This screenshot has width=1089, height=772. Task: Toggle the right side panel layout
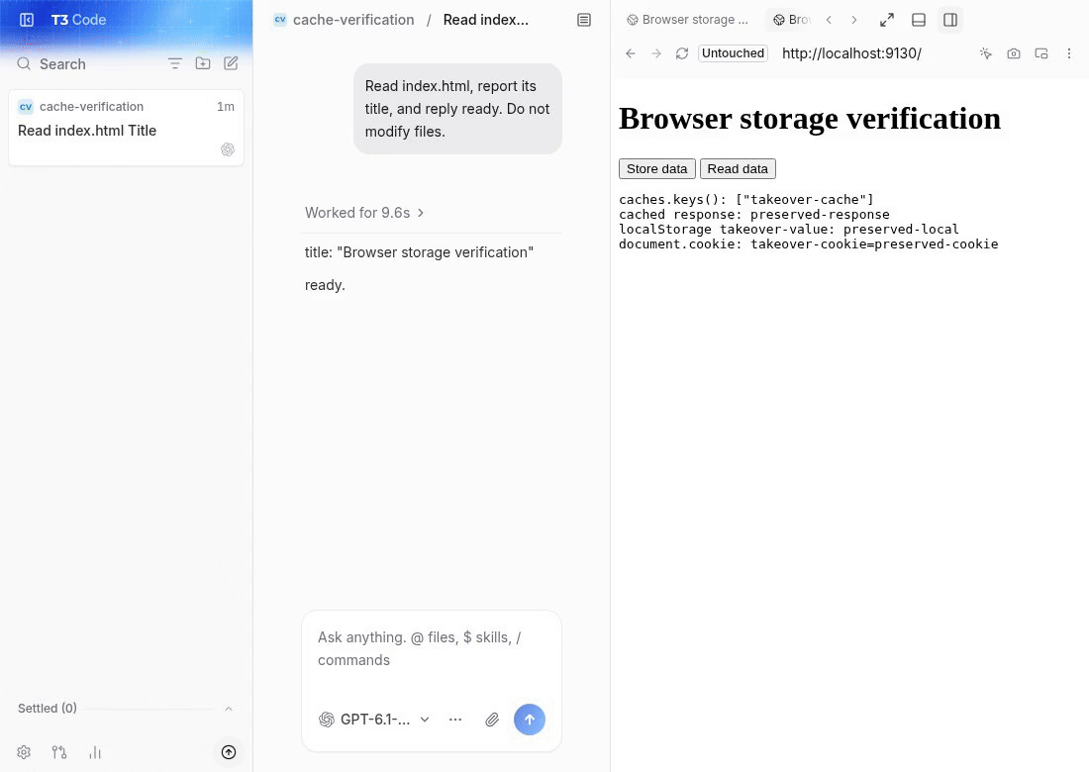[x=950, y=20]
